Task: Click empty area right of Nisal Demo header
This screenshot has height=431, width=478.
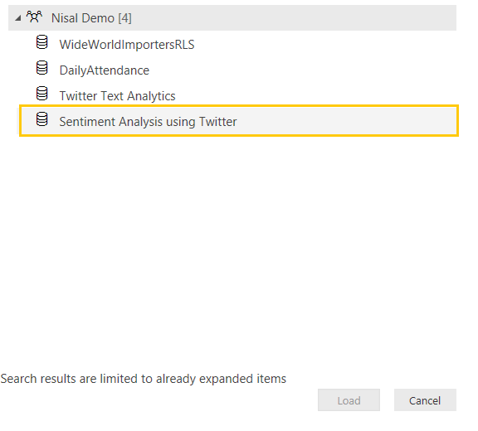Action: point(293,18)
